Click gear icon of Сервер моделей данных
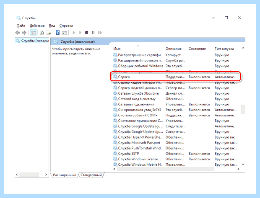 [x=115, y=88]
